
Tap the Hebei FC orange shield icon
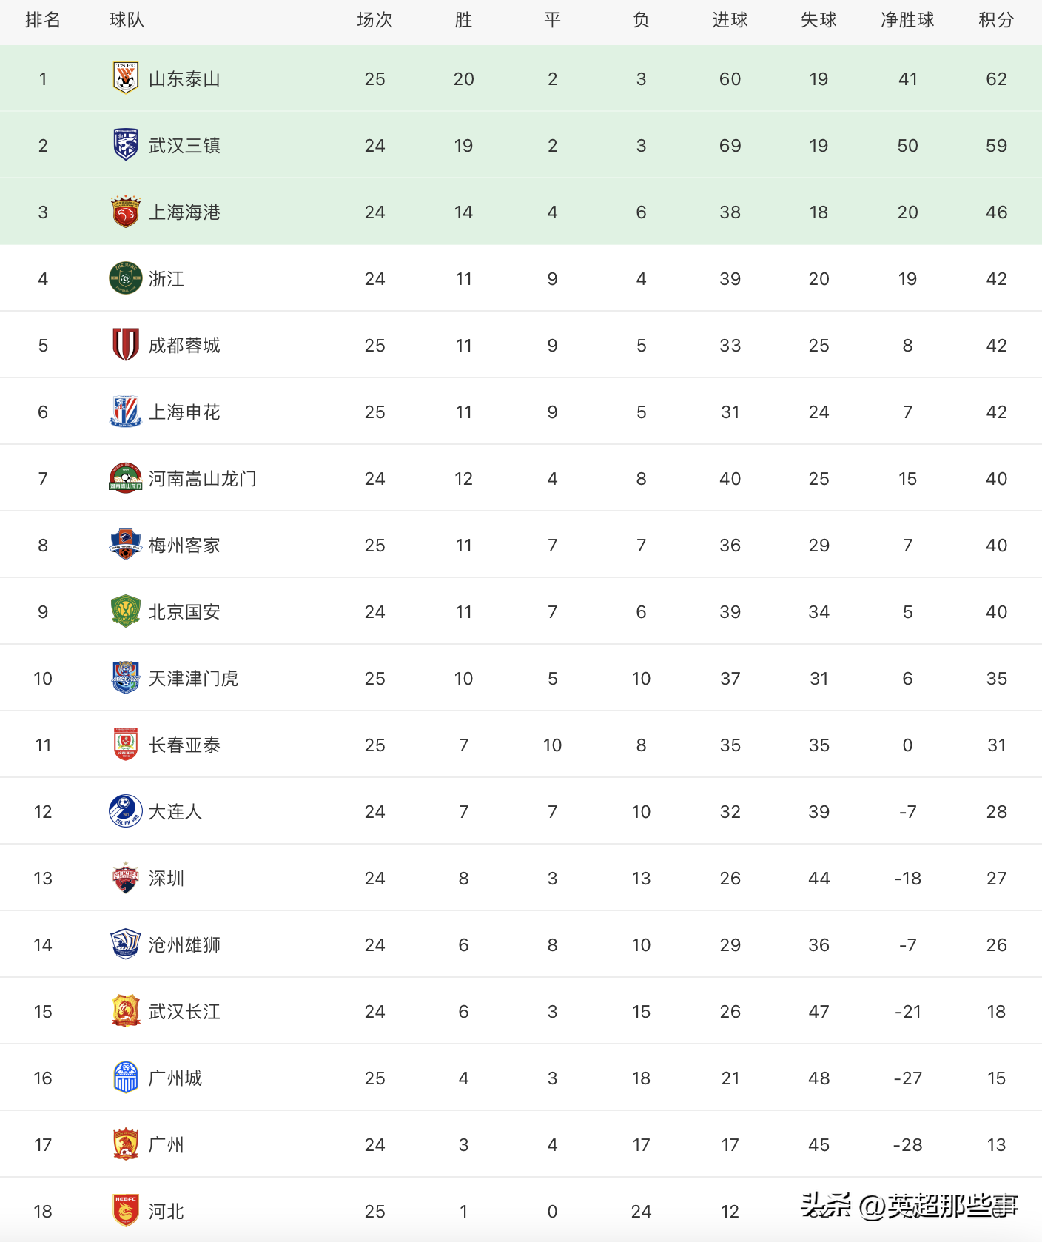tap(126, 1211)
